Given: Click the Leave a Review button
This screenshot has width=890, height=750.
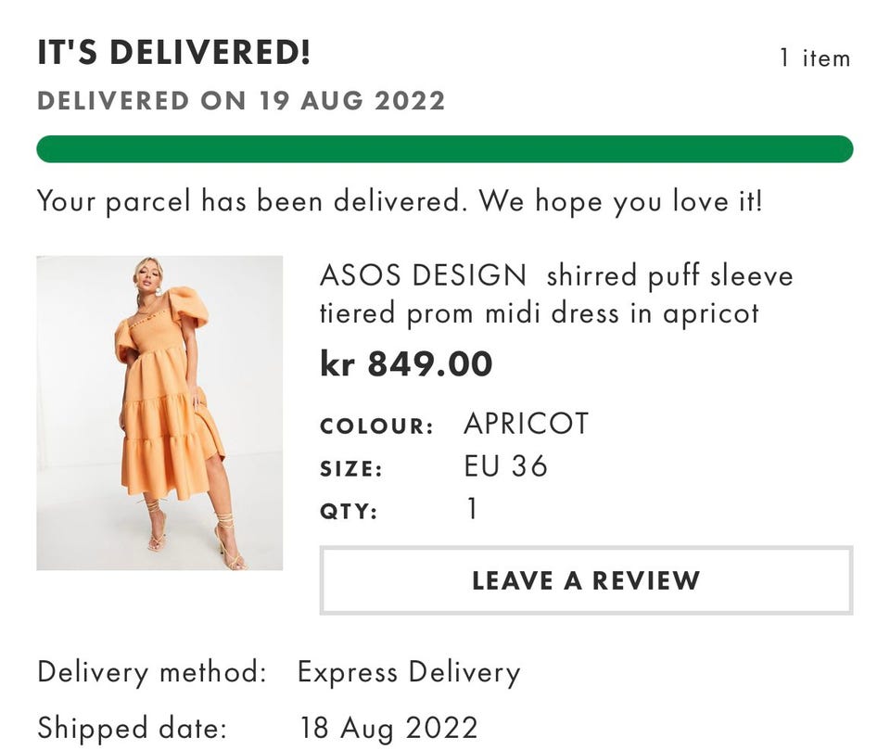Looking at the screenshot, I should pyautogui.click(x=585, y=580).
